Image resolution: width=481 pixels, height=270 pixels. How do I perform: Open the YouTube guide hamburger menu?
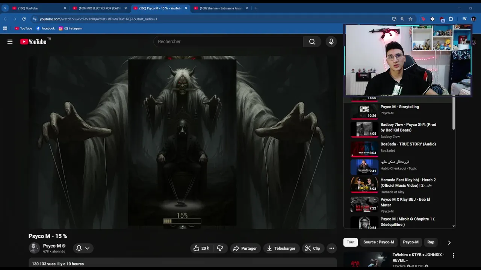coord(10,42)
